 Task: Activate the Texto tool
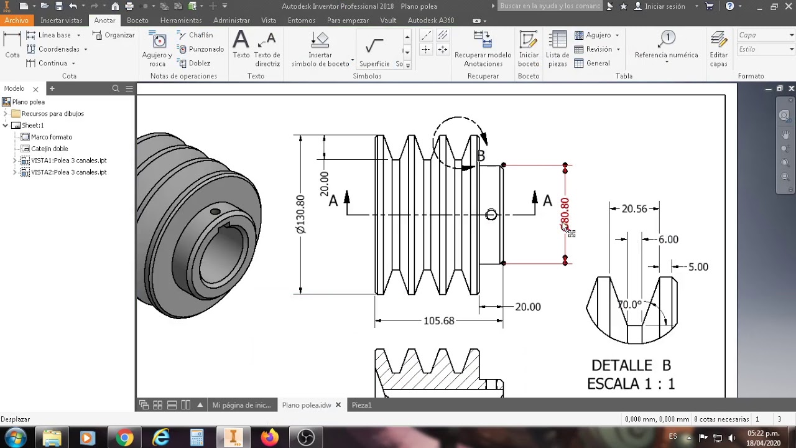241,45
